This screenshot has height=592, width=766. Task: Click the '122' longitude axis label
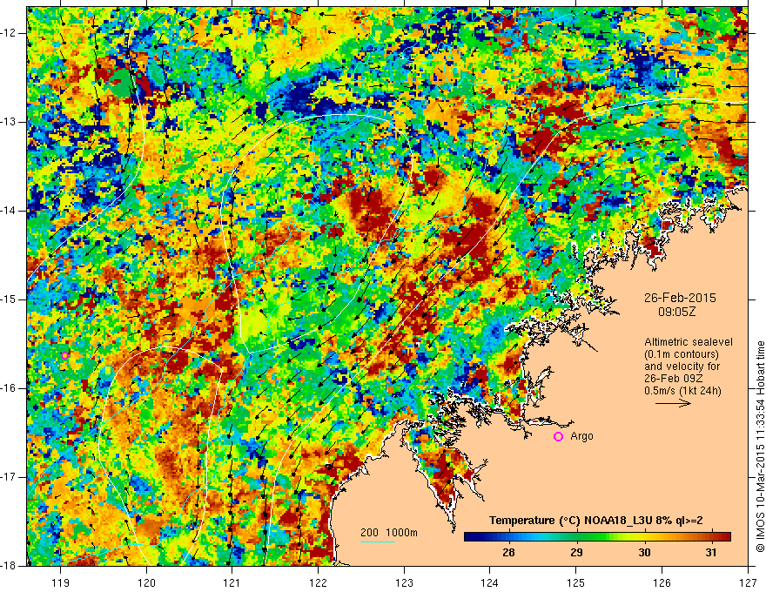coord(318,582)
